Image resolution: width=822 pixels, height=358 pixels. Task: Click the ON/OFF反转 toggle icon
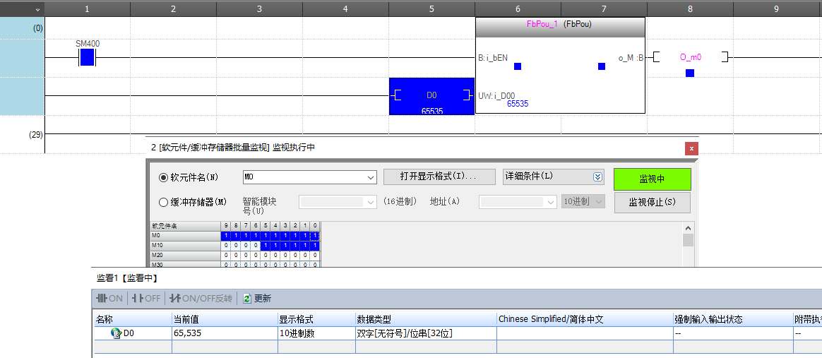[201, 299]
